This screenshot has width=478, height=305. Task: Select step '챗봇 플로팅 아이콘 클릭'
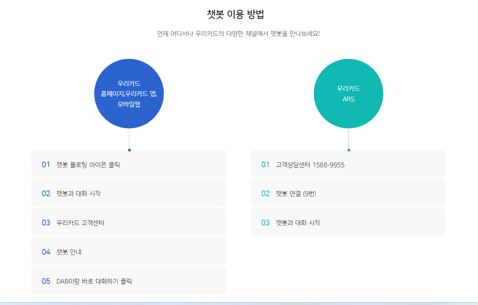(129, 164)
